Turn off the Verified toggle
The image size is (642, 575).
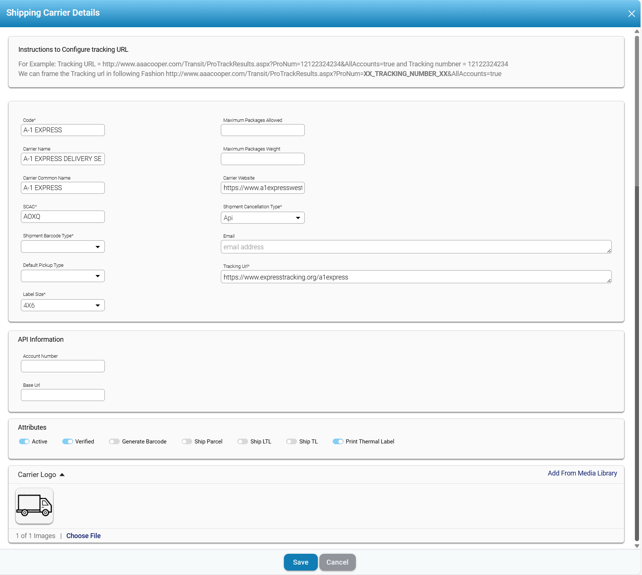pyautogui.click(x=68, y=442)
